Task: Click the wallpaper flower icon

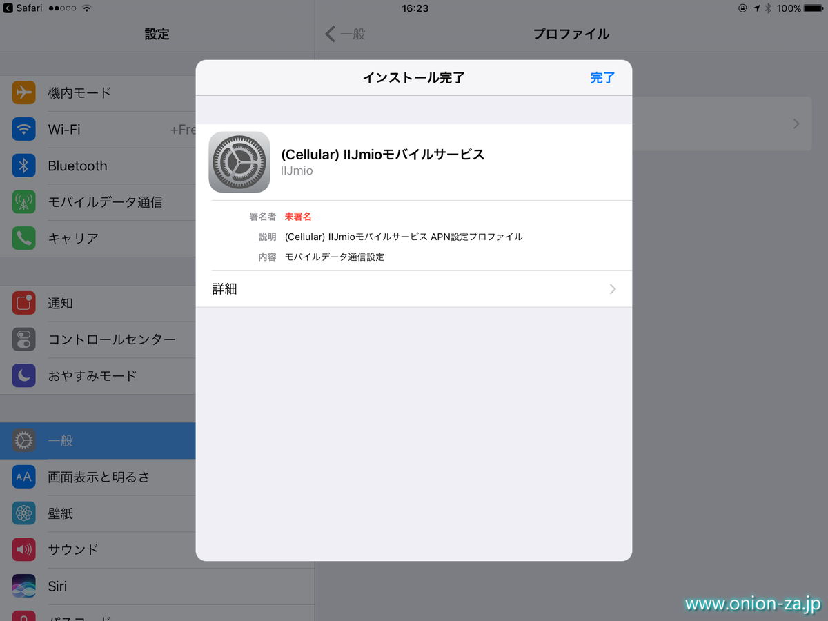Action: (x=23, y=513)
